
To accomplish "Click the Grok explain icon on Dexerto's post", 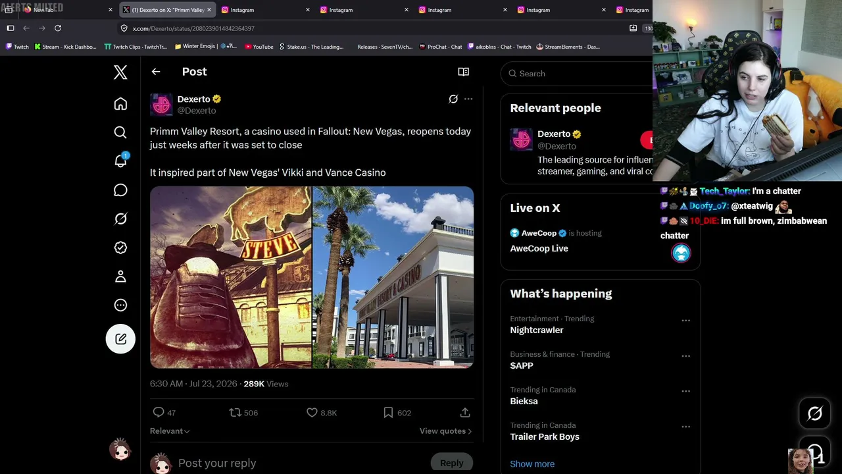I will pyautogui.click(x=453, y=99).
